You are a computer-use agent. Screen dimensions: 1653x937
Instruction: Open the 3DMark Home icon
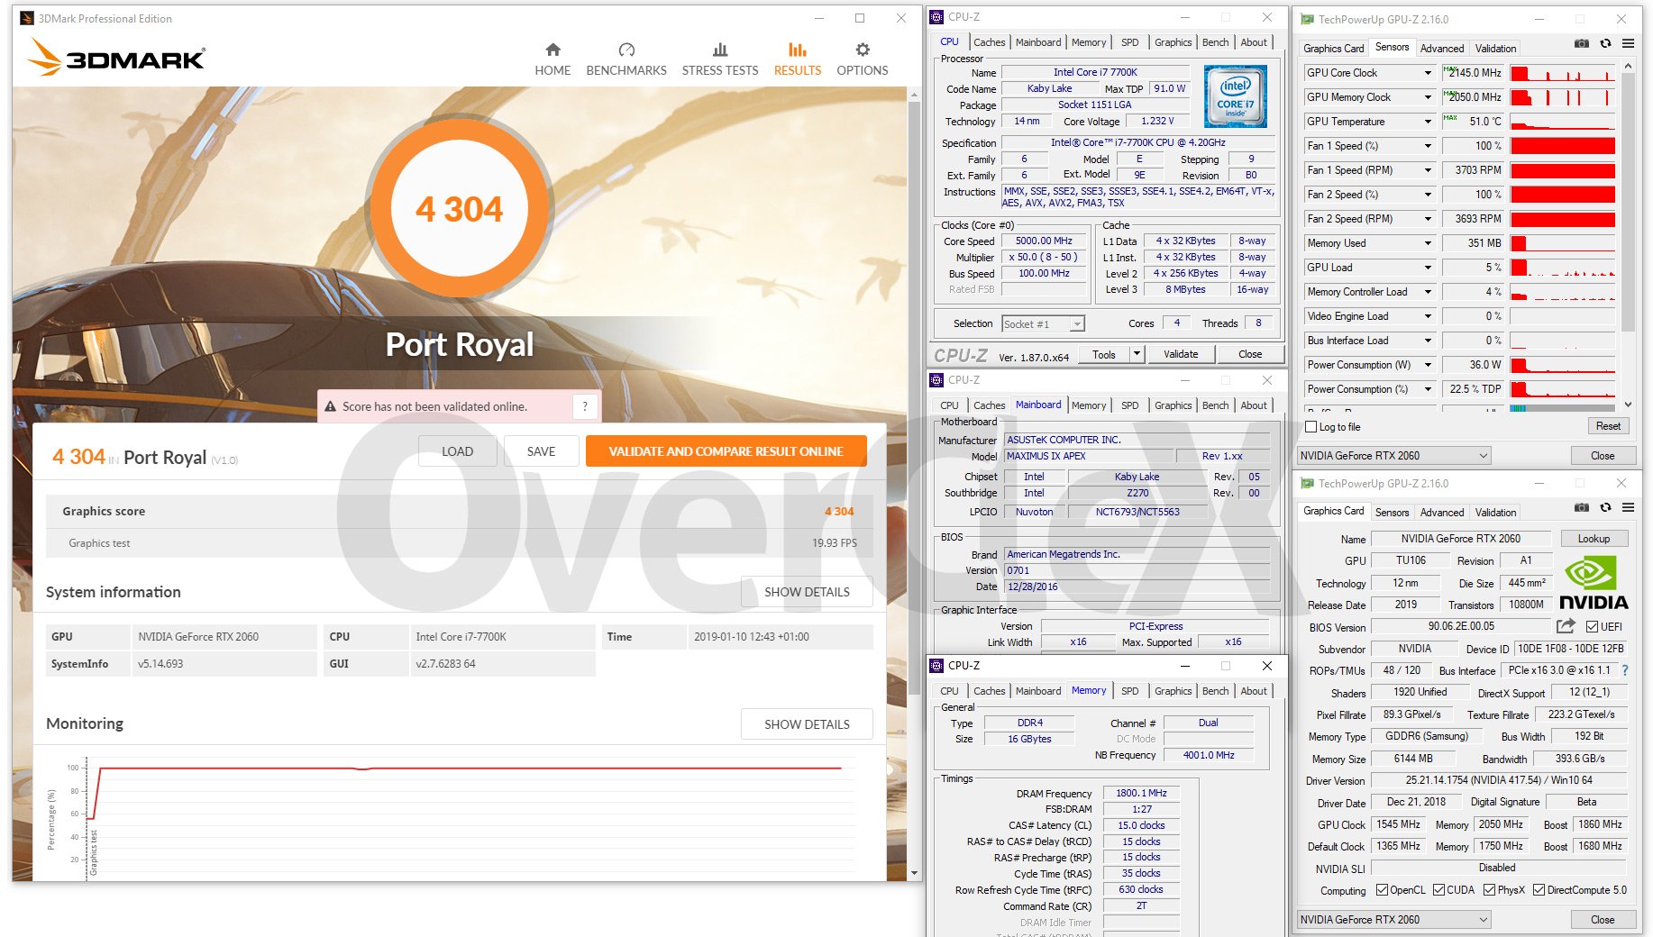553,50
